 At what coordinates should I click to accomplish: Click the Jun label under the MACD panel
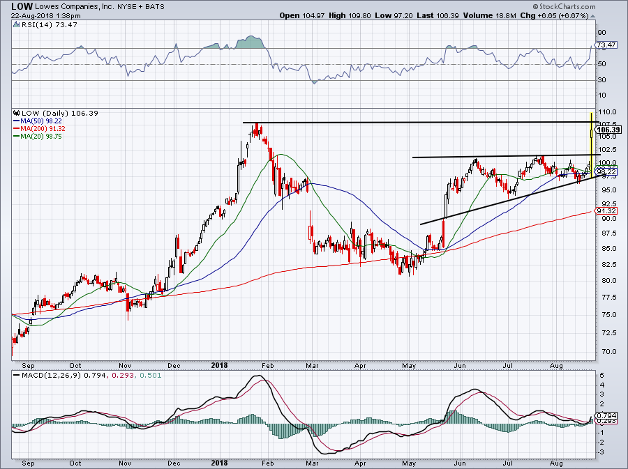460,463
